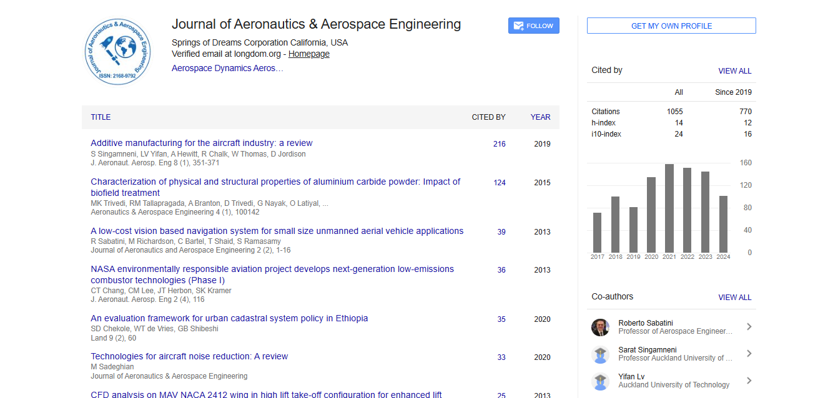This screenshot has height=398, width=838.
Task: Expand Yifan Lv chevron arrow
Action: click(749, 381)
